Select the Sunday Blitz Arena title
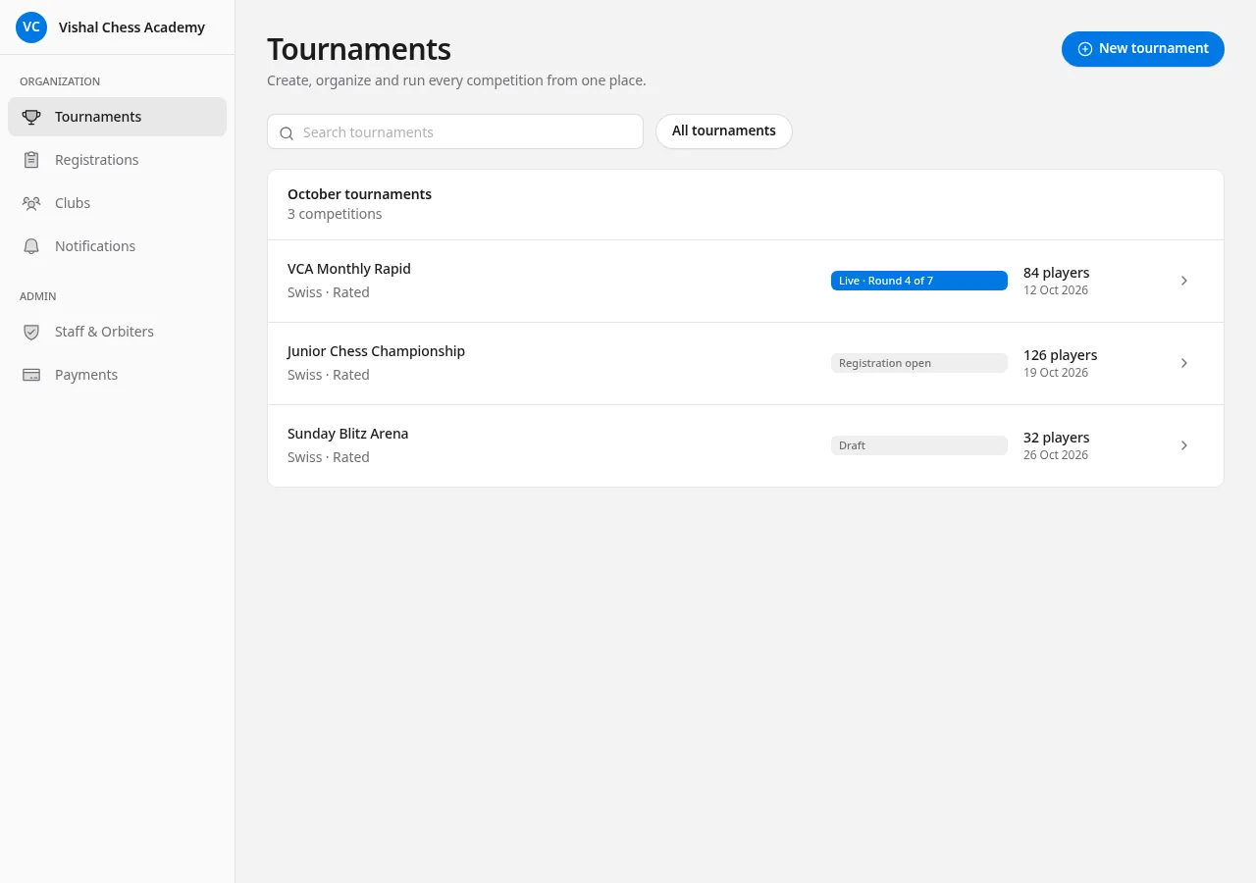 (x=347, y=434)
